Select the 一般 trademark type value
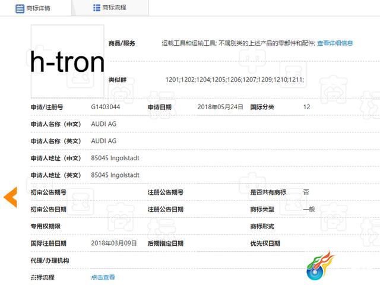Screen dimensions: 380x285 pyautogui.click(x=309, y=209)
